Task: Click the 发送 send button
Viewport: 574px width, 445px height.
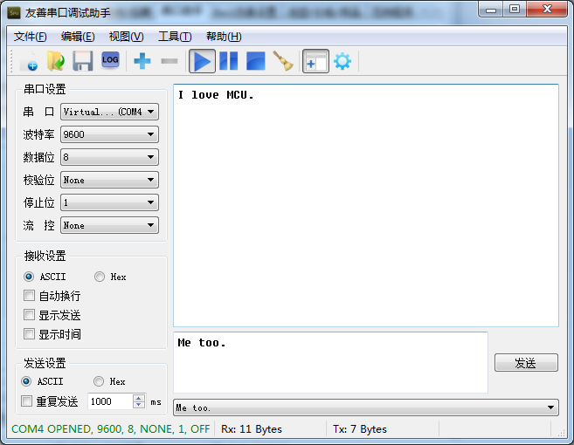Action: pyautogui.click(x=526, y=363)
